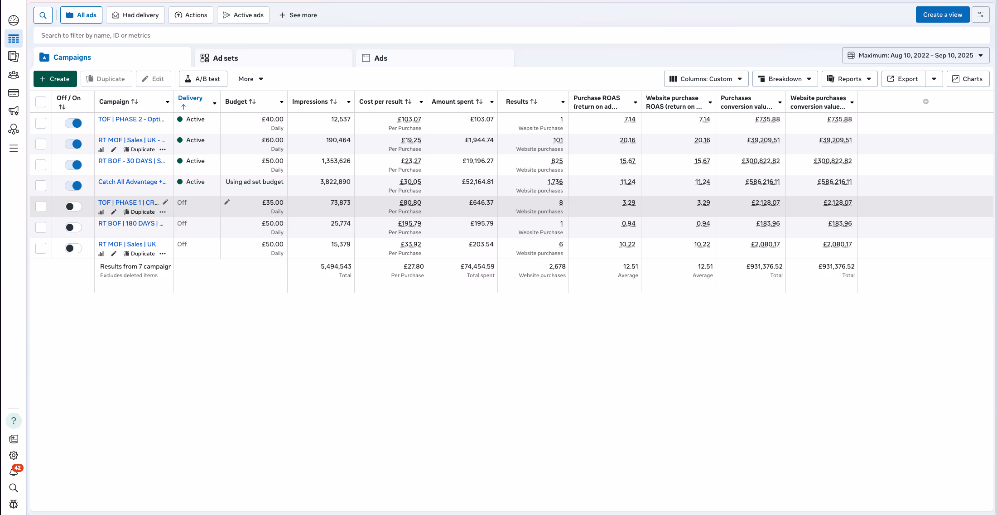Viewport: 997px width, 515px height.
Task: Enable RT BOF 180 DAYS campaign toggle
Action: (73, 227)
